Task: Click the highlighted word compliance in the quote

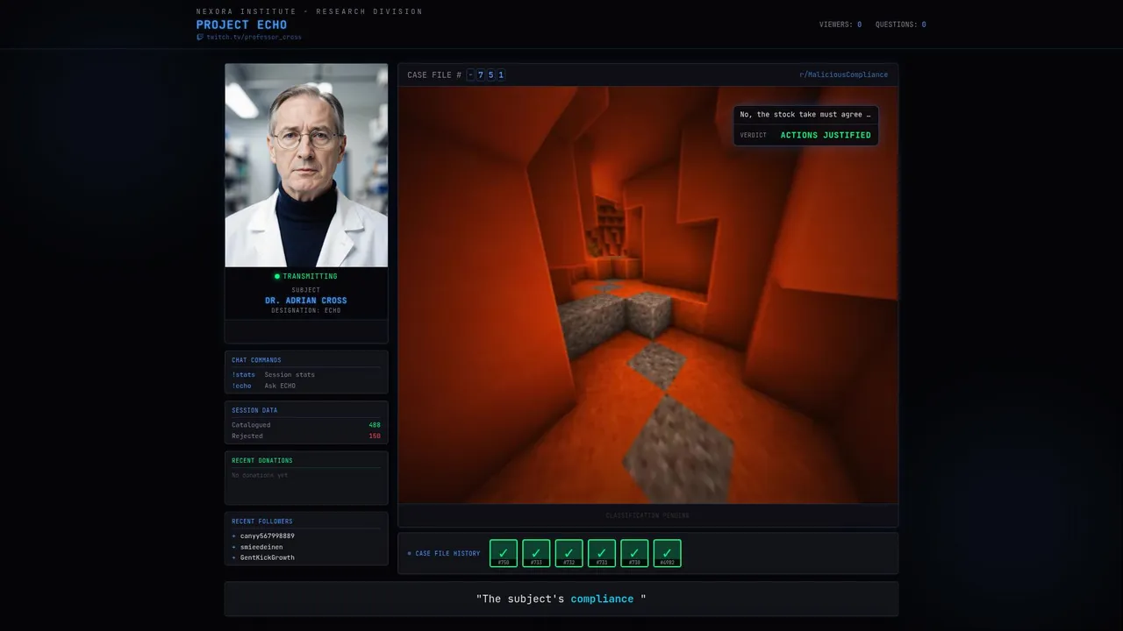Action: 602,599
